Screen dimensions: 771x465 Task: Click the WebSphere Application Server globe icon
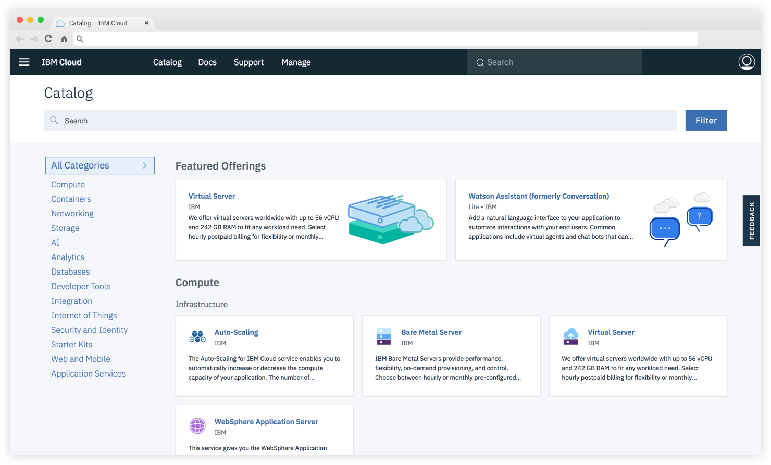[x=197, y=426]
